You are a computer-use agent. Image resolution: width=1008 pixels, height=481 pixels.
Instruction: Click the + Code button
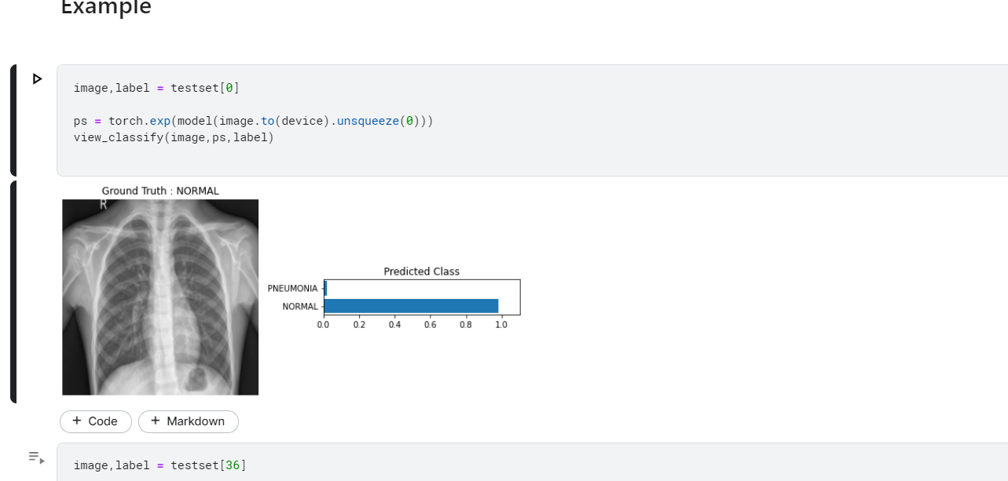95,421
